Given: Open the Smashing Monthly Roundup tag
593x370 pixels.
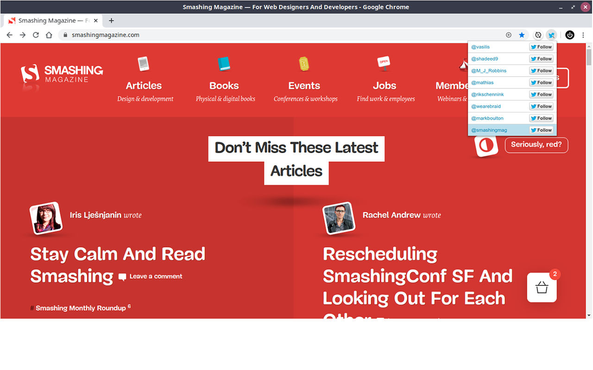Looking at the screenshot, I should pyautogui.click(x=81, y=308).
